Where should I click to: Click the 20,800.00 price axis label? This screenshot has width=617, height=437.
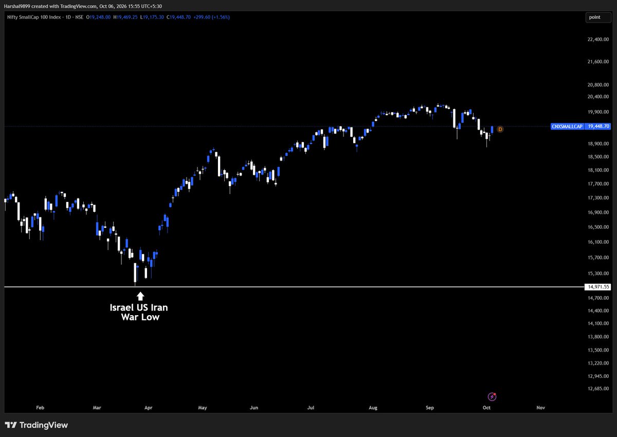coord(598,85)
